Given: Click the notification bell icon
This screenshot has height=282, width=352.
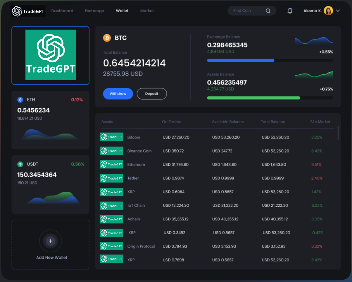Looking at the screenshot, I should coord(290,11).
